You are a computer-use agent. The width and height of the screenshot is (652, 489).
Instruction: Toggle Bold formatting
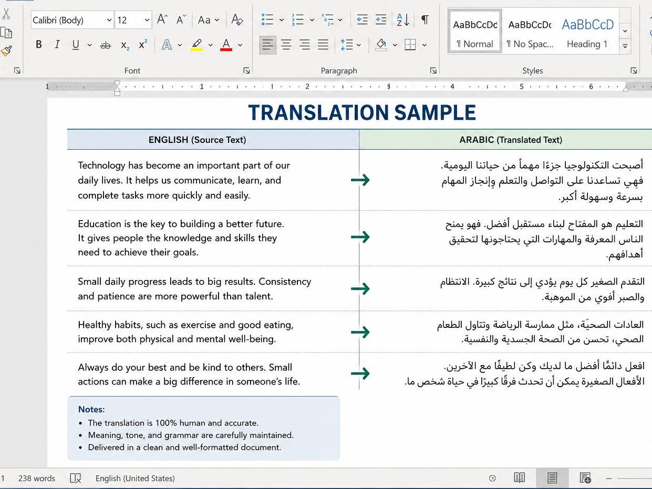click(x=39, y=45)
